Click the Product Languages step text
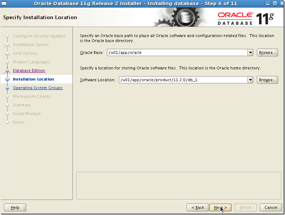Viewport: 285px width, 215px height. tap(31, 62)
